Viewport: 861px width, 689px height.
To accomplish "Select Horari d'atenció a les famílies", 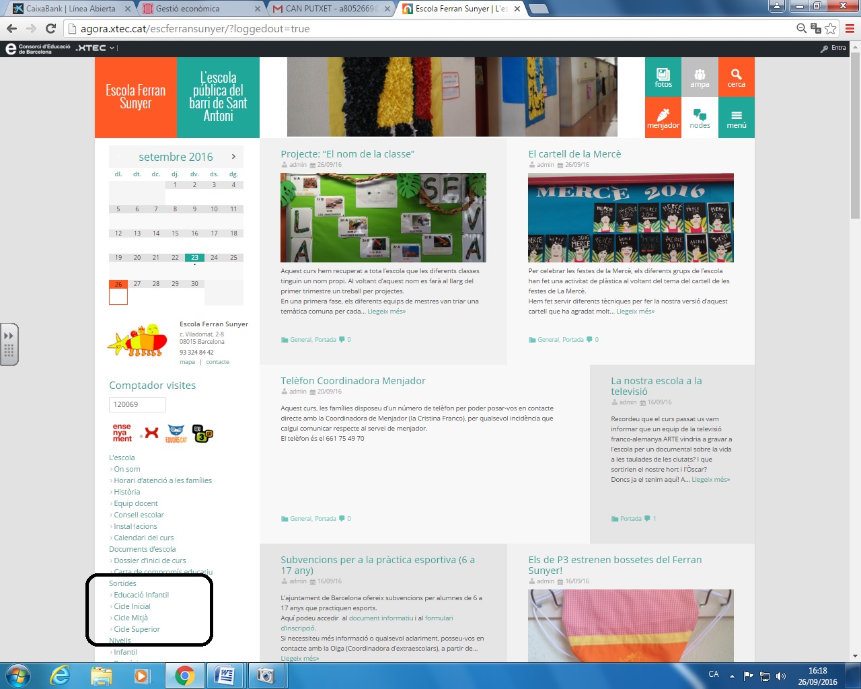I will point(163,480).
